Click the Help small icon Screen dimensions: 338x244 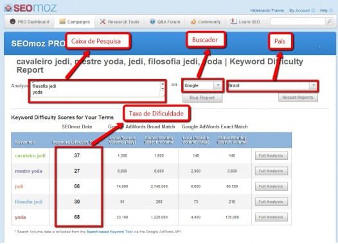click(331, 10)
